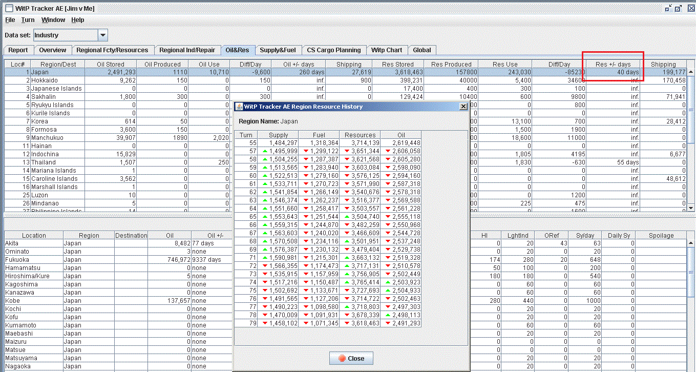Select the Oil&Res tab
Image resolution: width=696 pixels, height=372 pixels.
238,50
